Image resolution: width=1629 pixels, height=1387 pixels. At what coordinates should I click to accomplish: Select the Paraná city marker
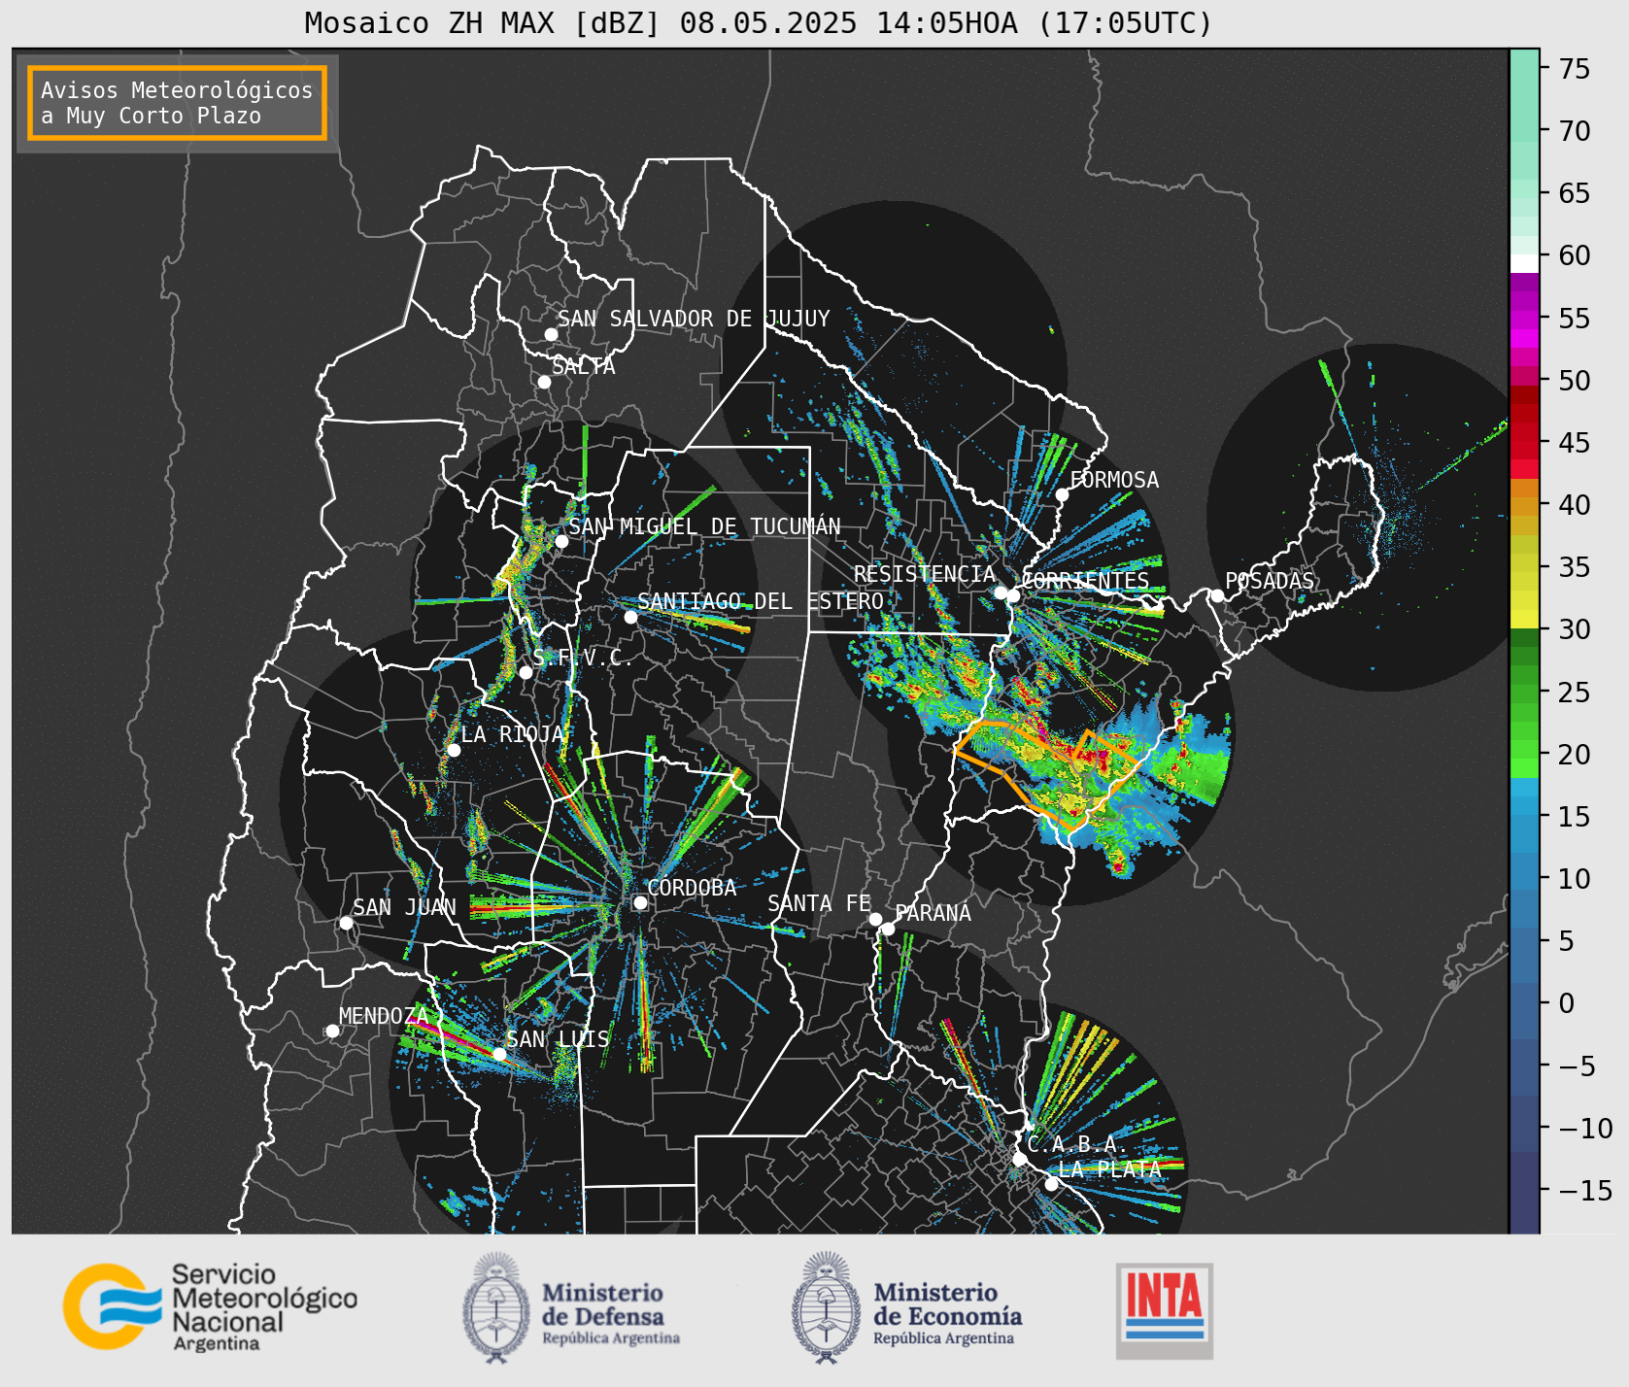(x=888, y=930)
